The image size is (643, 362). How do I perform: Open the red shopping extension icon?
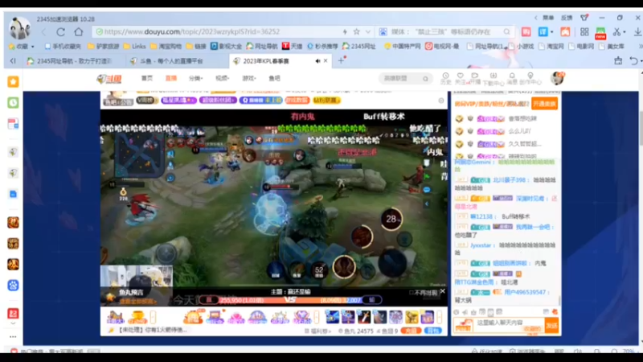526,31
